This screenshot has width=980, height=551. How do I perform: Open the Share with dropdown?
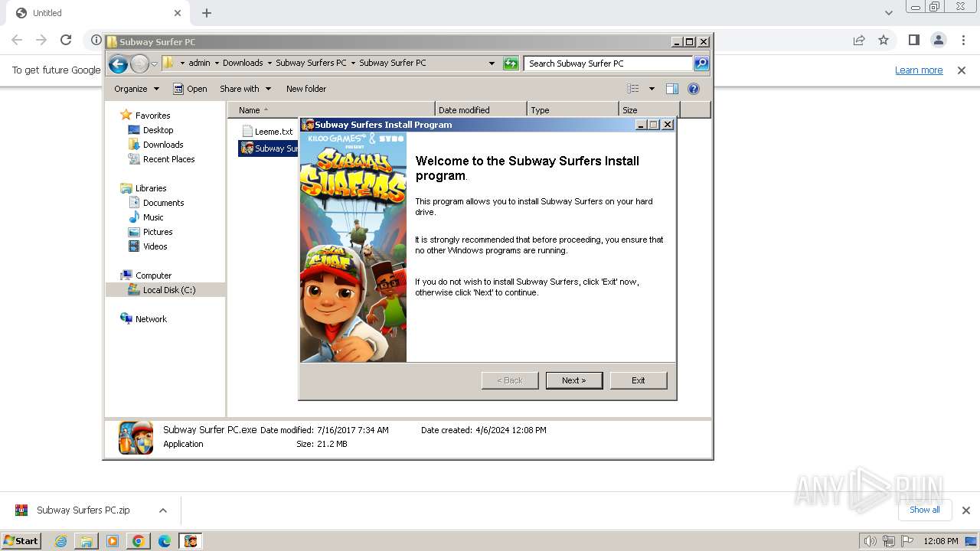pyautogui.click(x=245, y=89)
